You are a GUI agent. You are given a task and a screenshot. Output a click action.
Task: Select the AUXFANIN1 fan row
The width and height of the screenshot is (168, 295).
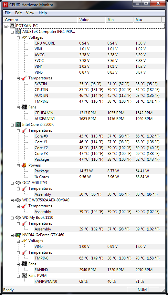point(99,119)
